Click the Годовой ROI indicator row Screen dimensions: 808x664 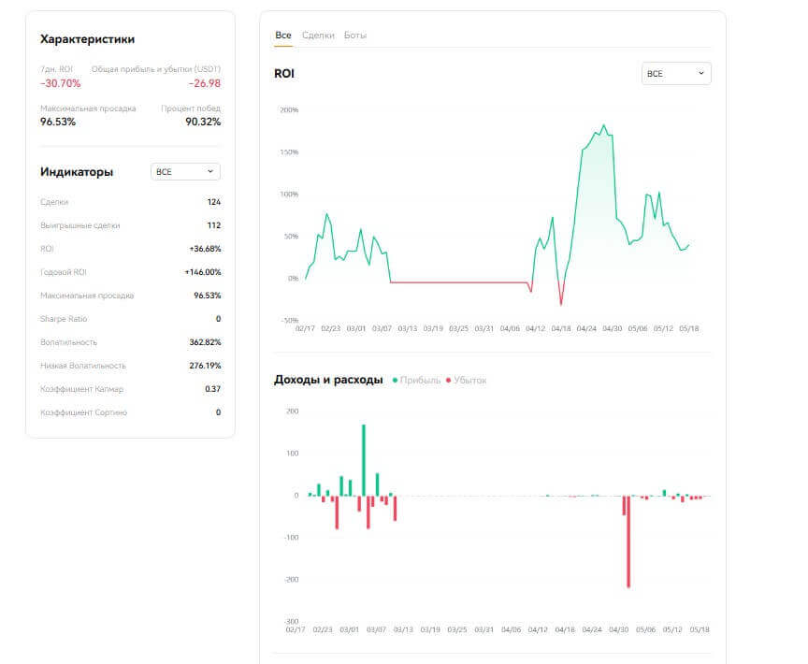130,272
